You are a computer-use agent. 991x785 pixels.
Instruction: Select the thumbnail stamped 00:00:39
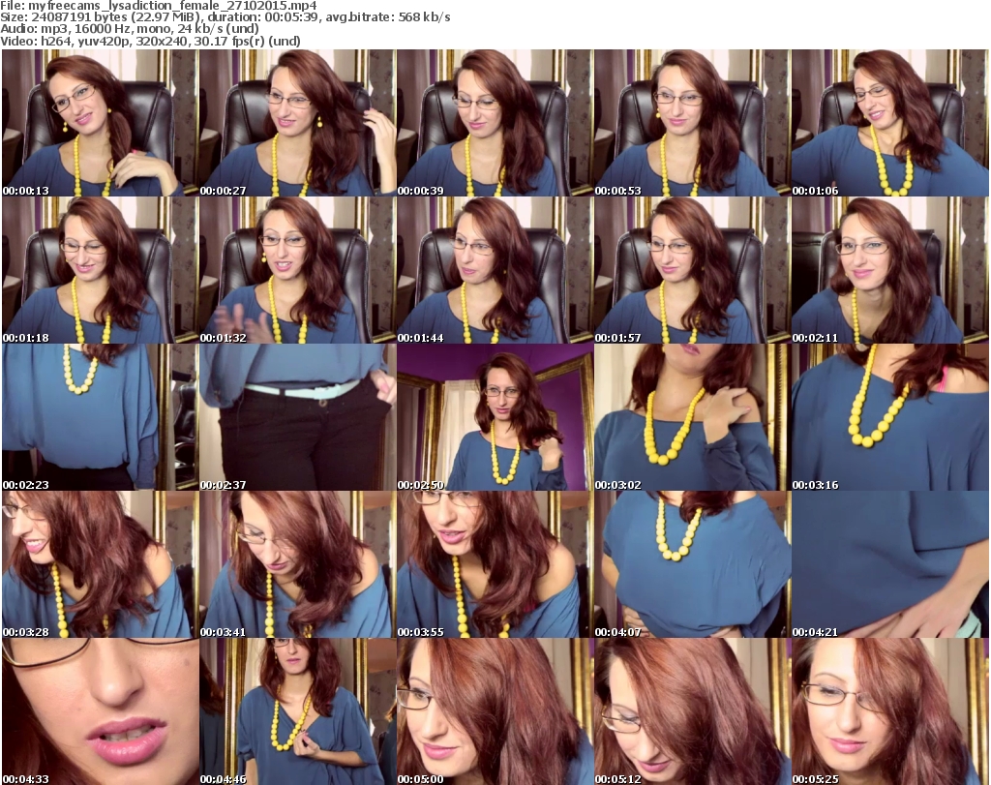(495, 123)
